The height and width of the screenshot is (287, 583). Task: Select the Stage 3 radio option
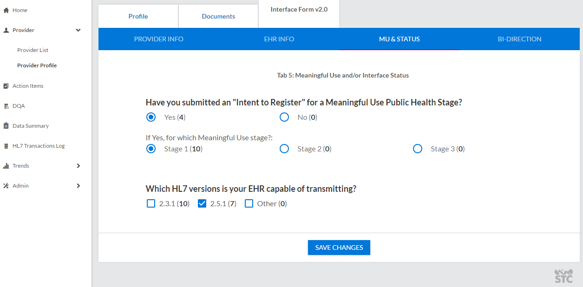coord(418,149)
